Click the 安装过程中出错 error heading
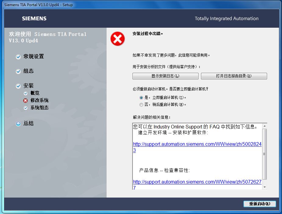This screenshot has height=214, width=282. point(148,33)
